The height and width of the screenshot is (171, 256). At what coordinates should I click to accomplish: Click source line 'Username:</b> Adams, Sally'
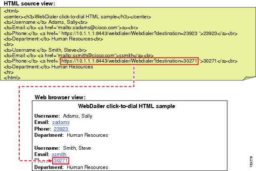pyautogui.click(x=46, y=22)
